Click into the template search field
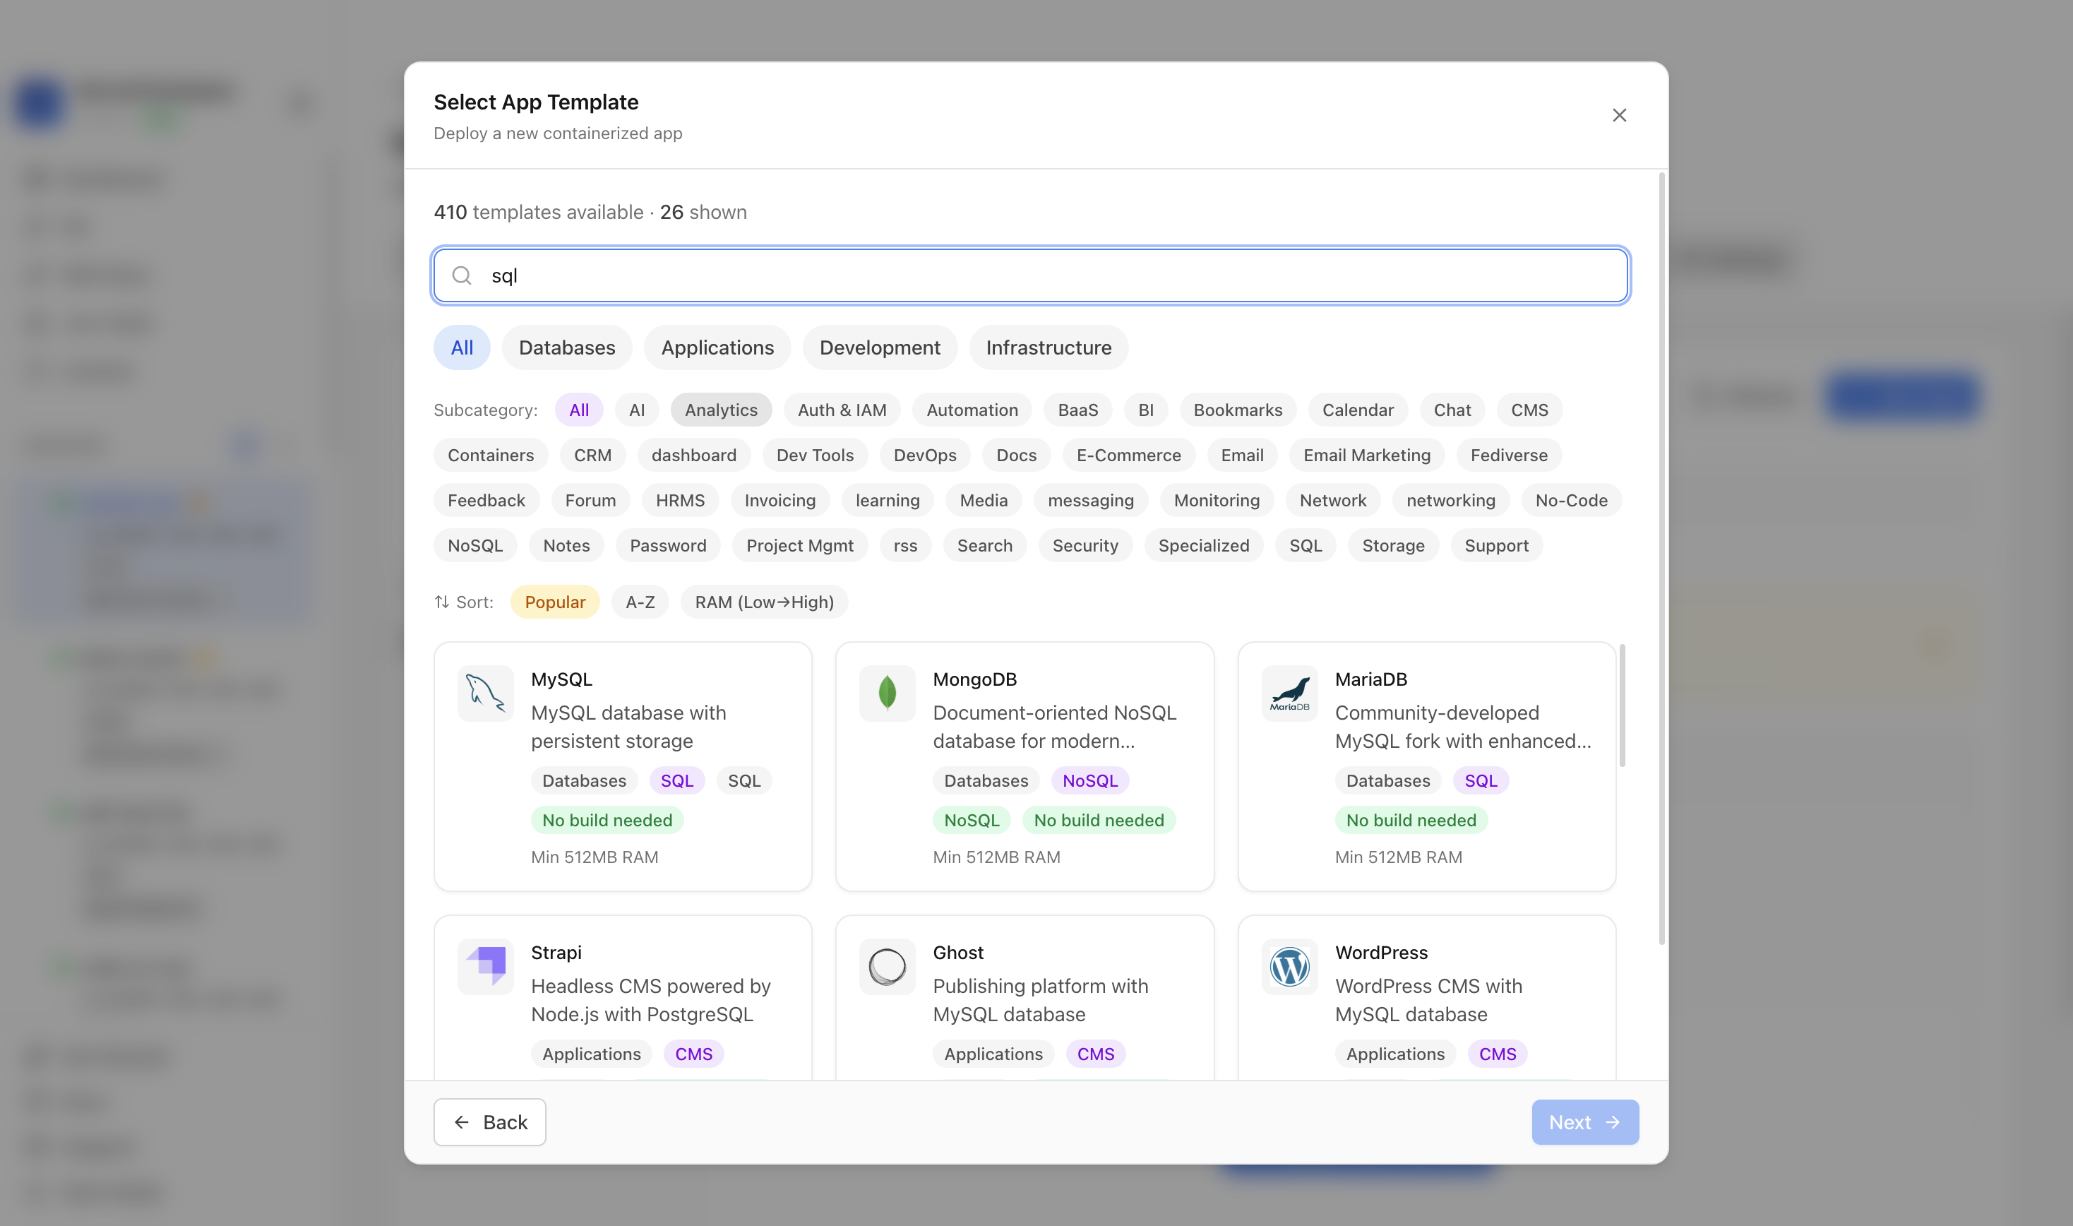2073x1226 pixels. [1031, 275]
